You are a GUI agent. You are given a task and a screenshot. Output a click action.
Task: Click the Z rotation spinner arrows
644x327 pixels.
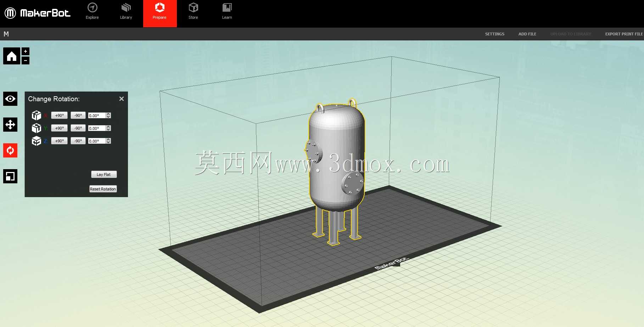[x=108, y=141]
